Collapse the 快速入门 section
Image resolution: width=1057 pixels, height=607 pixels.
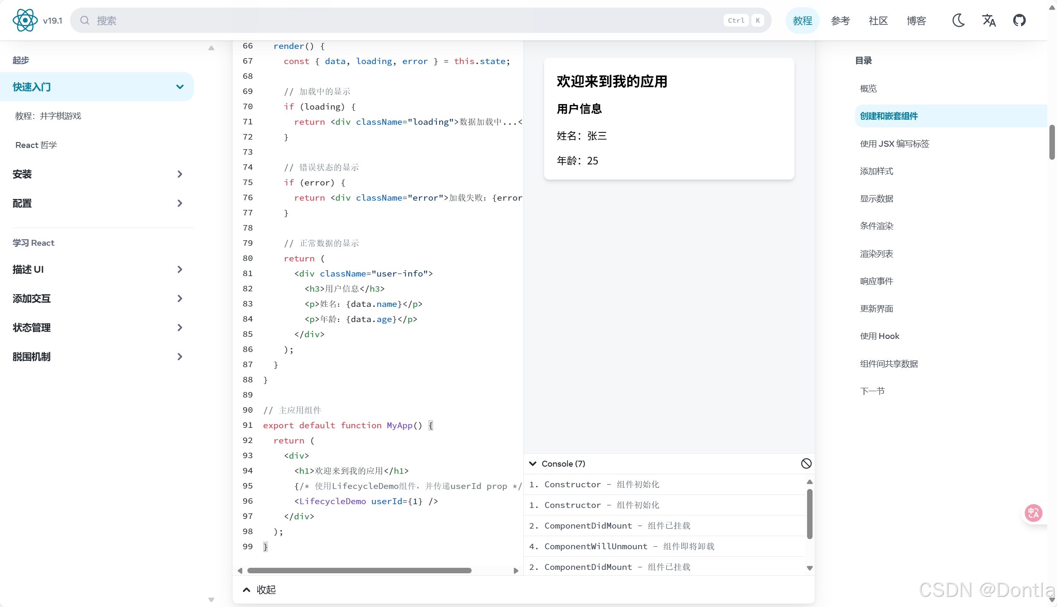(180, 86)
